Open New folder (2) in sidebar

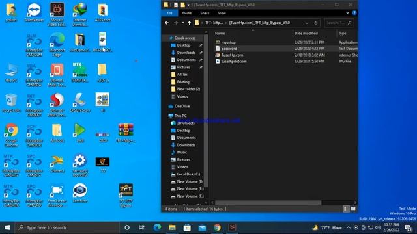click(188, 89)
